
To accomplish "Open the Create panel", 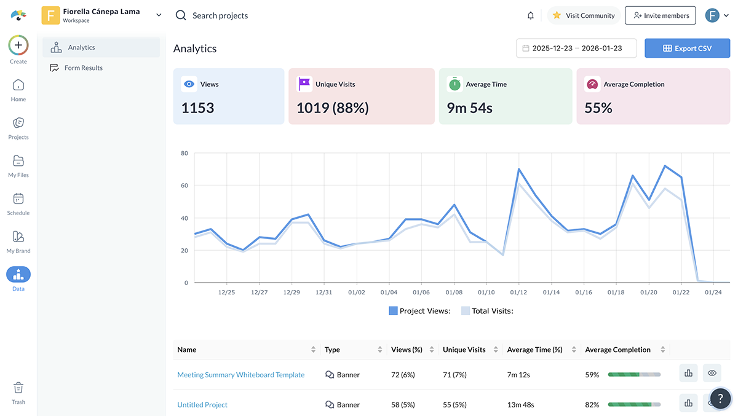I will [18, 45].
